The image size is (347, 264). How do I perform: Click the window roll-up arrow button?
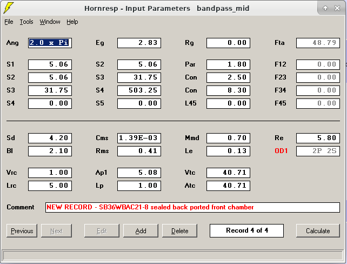tap(325, 8)
